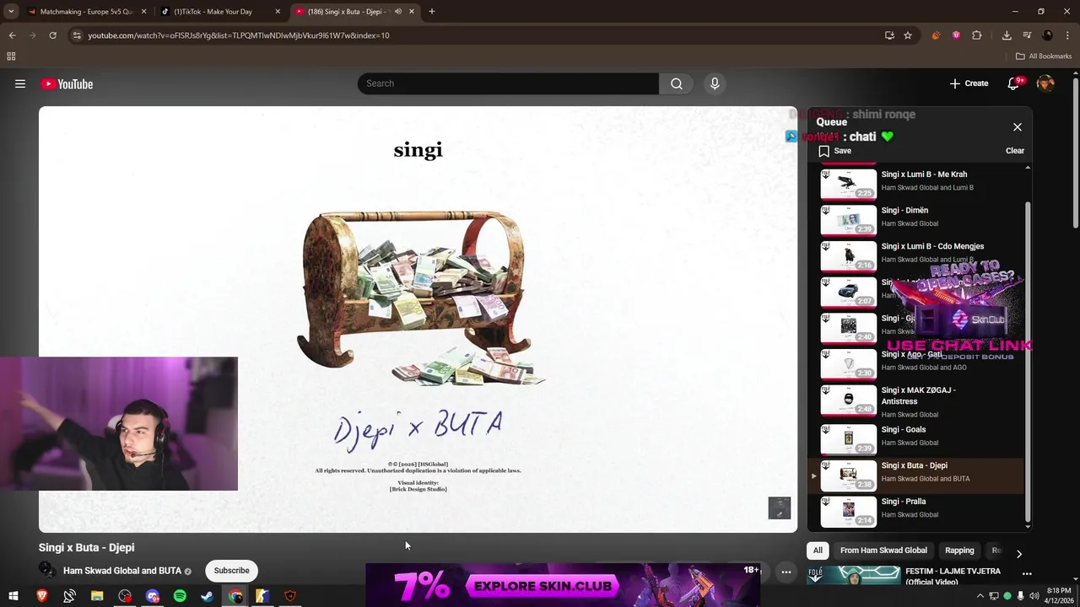Install YouTube app icon in address bar

[x=889, y=35]
